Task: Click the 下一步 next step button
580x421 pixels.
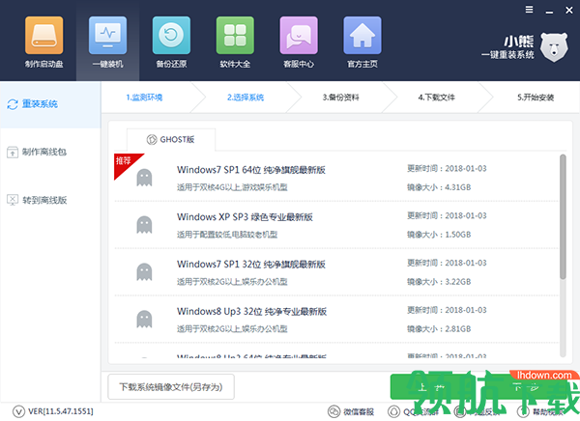Action: 527,387
